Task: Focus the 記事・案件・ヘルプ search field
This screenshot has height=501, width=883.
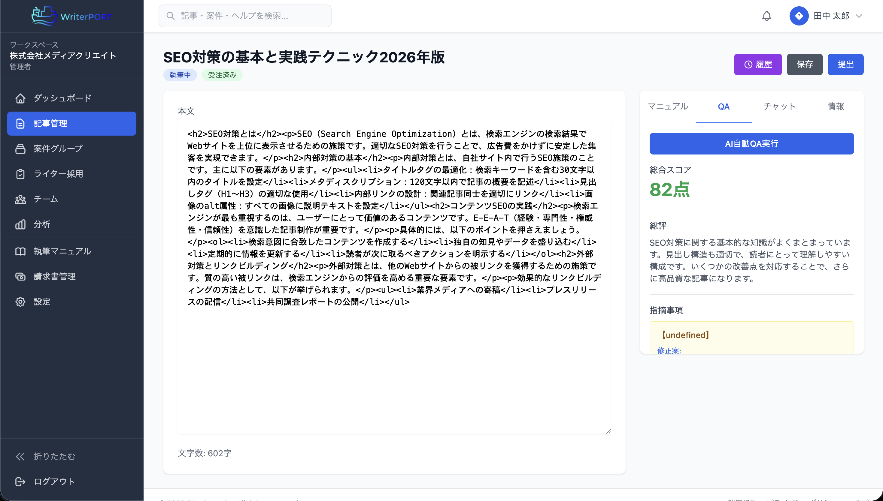Action: (x=245, y=16)
